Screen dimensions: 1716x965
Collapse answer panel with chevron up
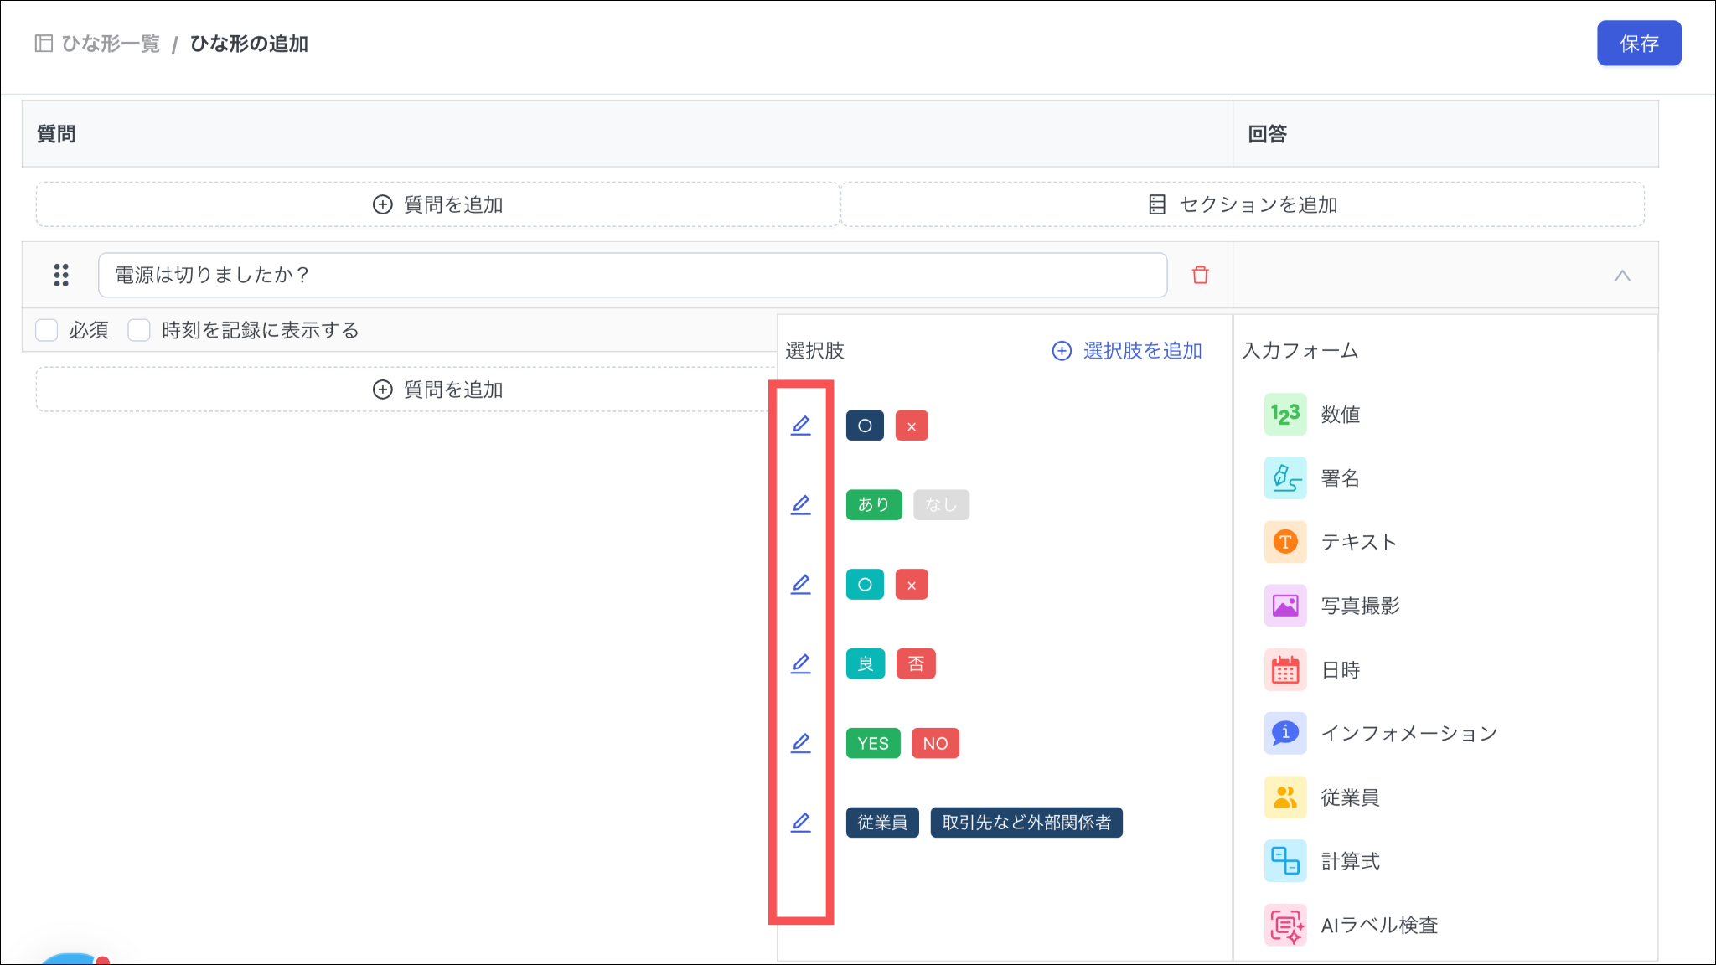pos(1622,276)
